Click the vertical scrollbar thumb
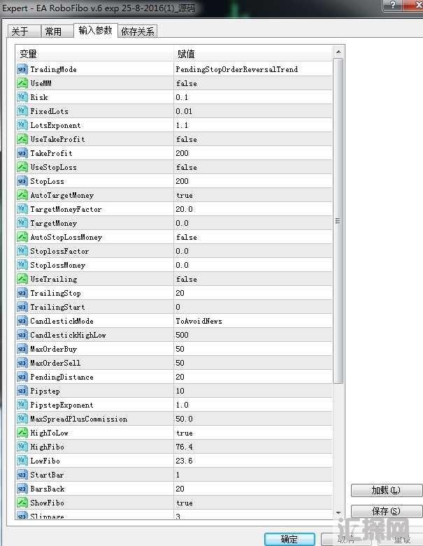The width and height of the screenshot is (423, 546). (x=338, y=221)
